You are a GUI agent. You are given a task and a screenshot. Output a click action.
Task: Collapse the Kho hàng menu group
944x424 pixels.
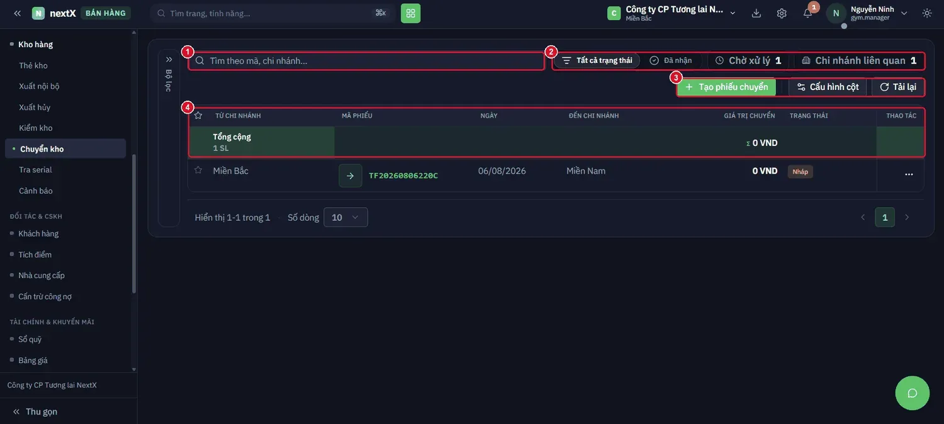tap(35, 45)
